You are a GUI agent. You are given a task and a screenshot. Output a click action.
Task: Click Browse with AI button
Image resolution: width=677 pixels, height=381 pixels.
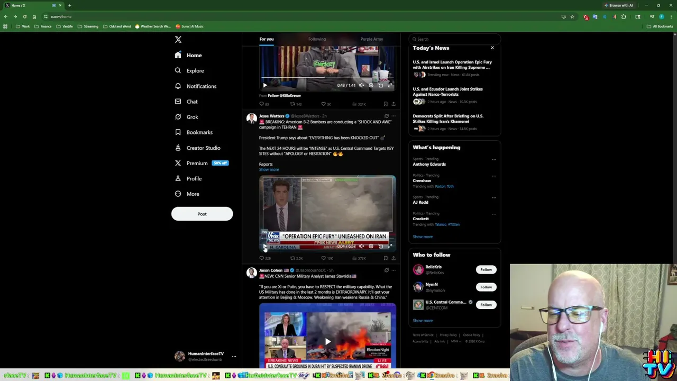pyautogui.click(x=619, y=5)
